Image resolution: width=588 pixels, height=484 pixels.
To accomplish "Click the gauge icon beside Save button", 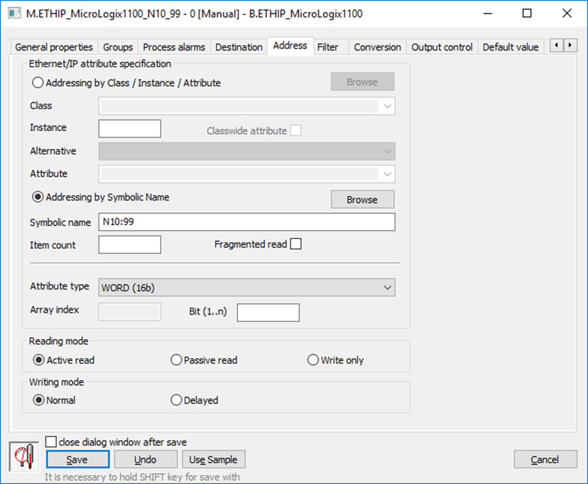I will point(24,457).
